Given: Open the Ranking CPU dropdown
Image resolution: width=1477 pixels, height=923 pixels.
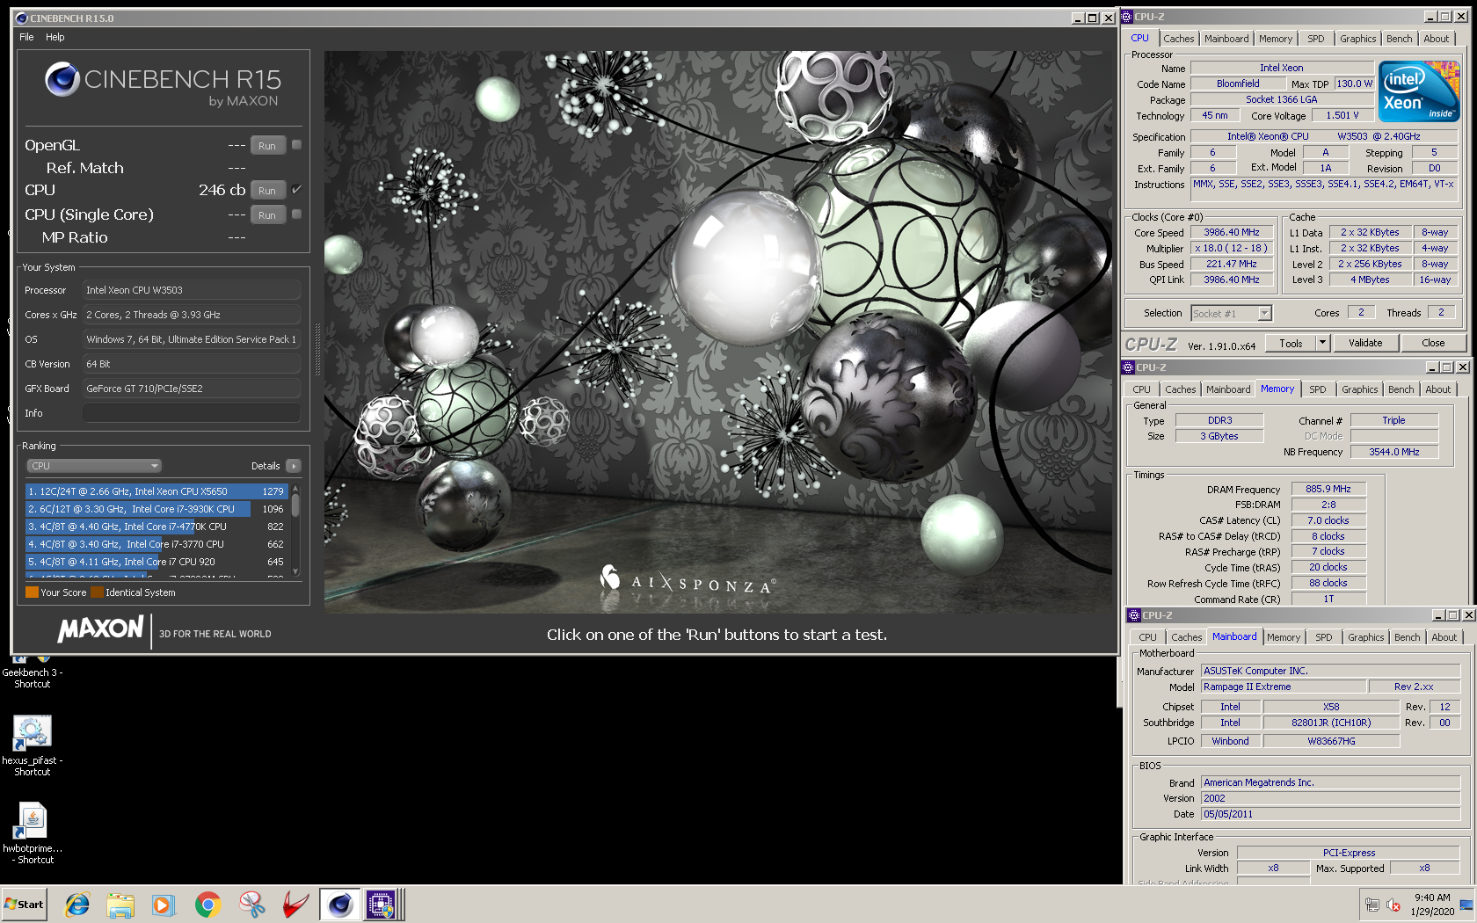Looking at the screenshot, I should coord(93,466).
